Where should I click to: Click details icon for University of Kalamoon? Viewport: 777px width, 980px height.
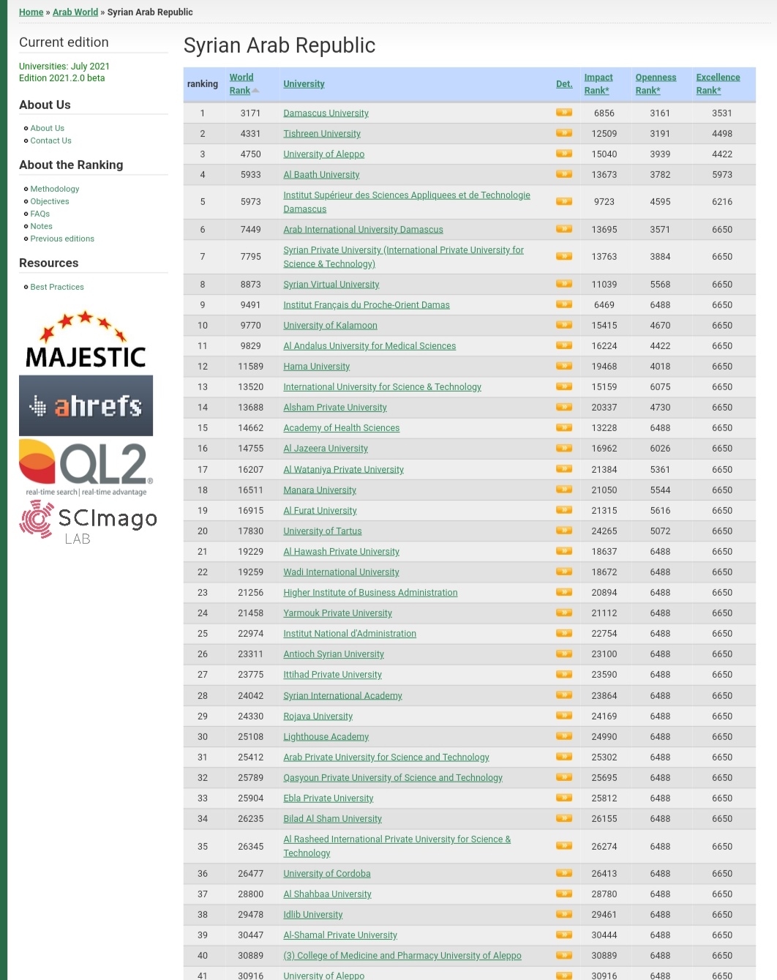564,325
